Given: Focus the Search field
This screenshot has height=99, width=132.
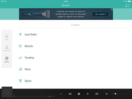Looking at the screenshot, I should pyautogui.click(x=75, y=25).
